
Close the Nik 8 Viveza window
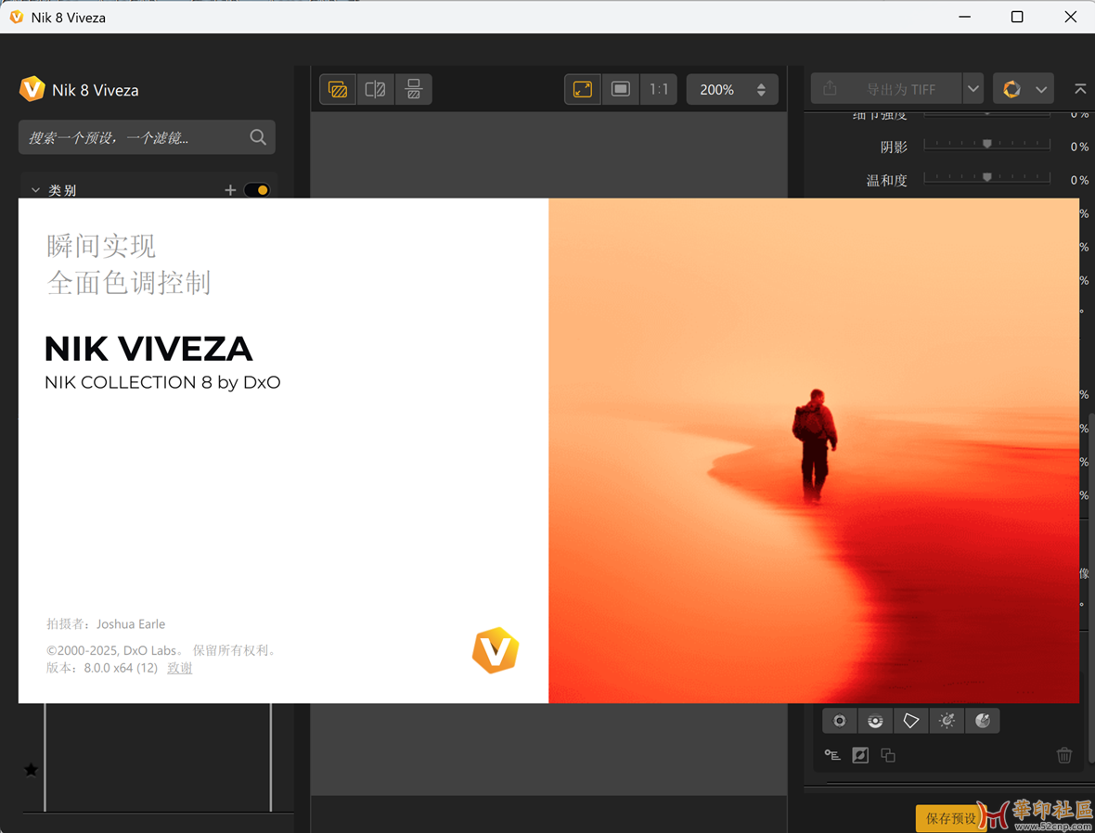1071,17
